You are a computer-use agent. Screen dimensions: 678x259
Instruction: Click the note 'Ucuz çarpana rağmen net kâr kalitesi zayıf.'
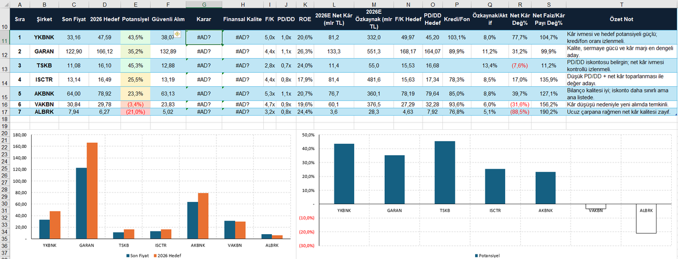pyautogui.click(x=621, y=112)
